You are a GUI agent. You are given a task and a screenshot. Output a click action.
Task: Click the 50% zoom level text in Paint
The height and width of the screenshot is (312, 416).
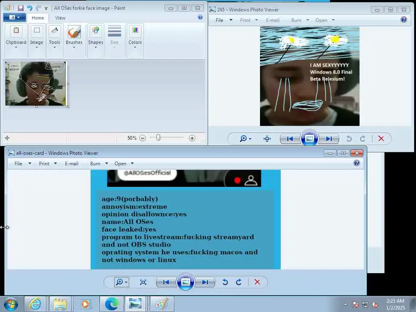[132, 138]
